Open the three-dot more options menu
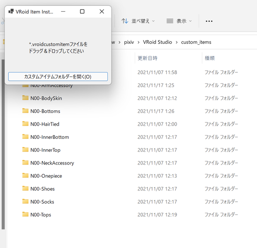The height and width of the screenshot is (248, 257). 209,21
